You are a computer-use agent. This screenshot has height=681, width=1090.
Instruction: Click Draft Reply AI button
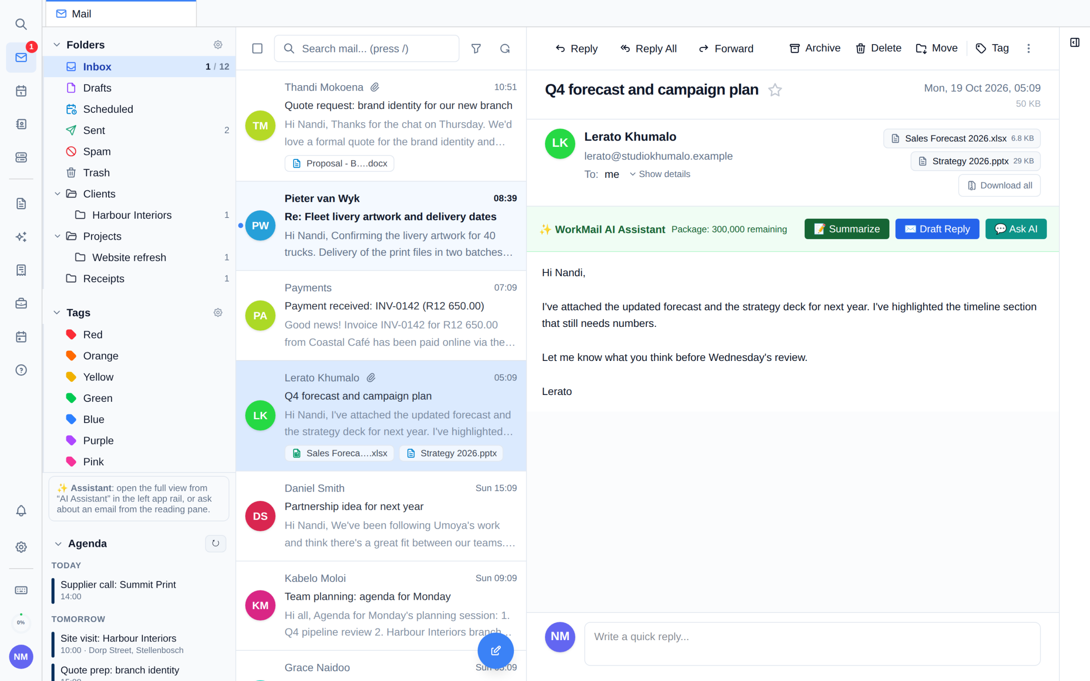click(937, 229)
